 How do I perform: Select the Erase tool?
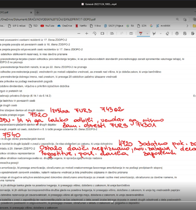coord(167,34)
